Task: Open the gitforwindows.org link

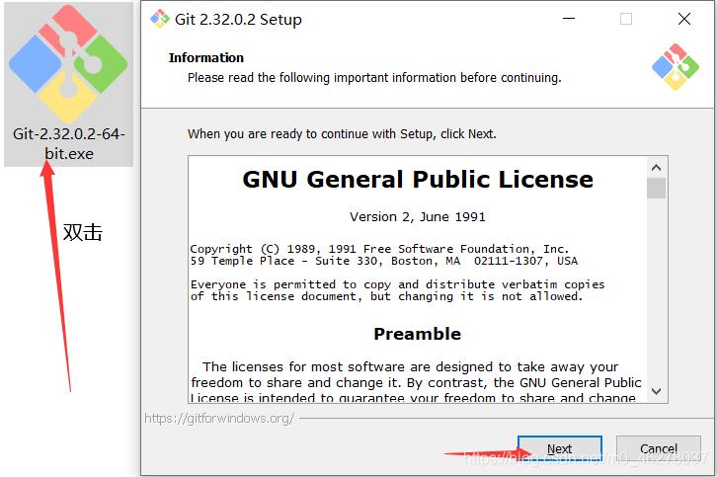Action: point(219,418)
